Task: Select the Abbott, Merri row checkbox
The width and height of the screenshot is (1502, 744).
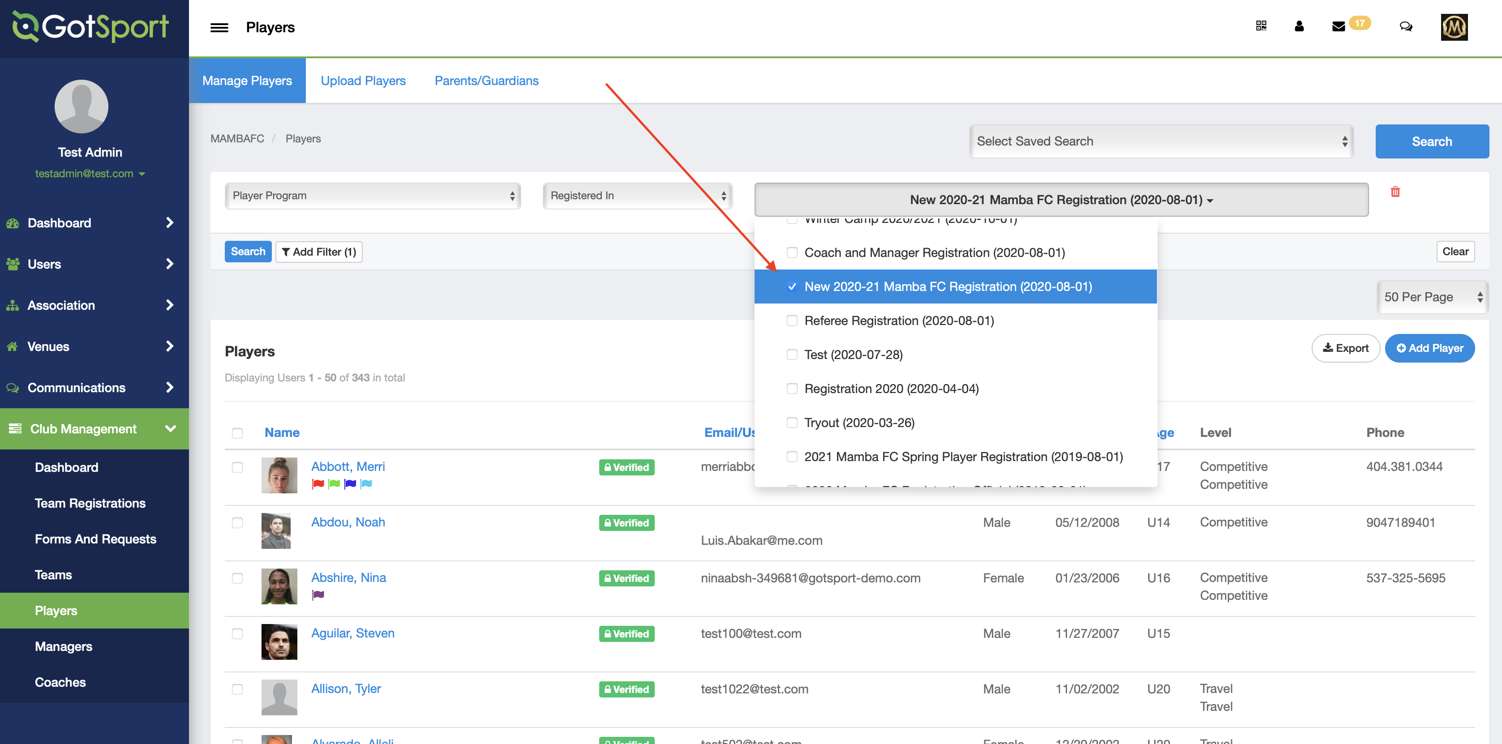Action: pyautogui.click(x=237, y=467)
